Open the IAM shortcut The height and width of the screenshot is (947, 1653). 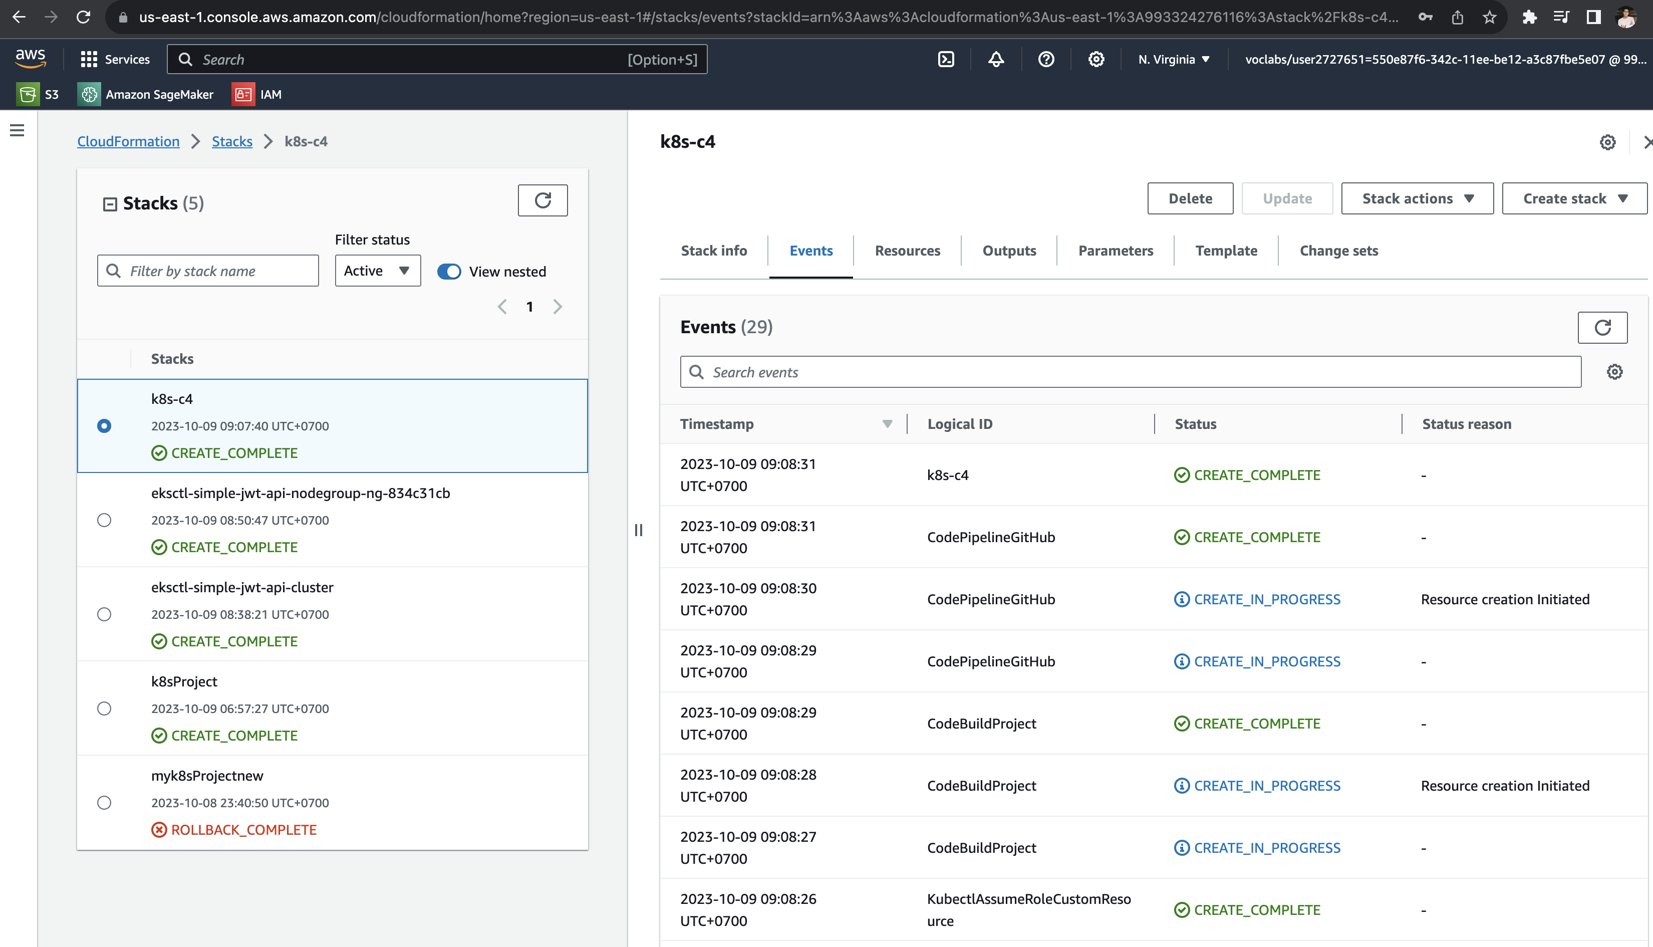(x=257, y=94)
